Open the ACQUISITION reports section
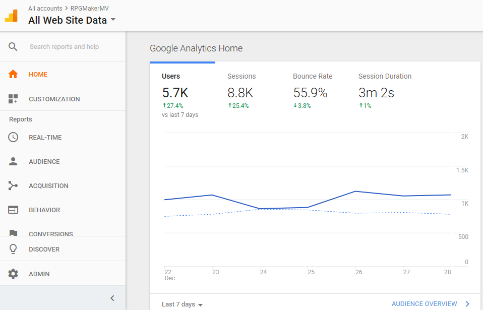This screenshot has height=310, width=483. (x=63, y=185)
